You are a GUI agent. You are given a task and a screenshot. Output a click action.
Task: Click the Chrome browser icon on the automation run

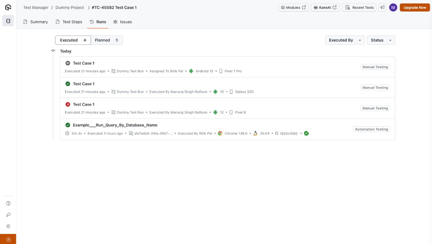pyautogui.click(x=220, y=133)
